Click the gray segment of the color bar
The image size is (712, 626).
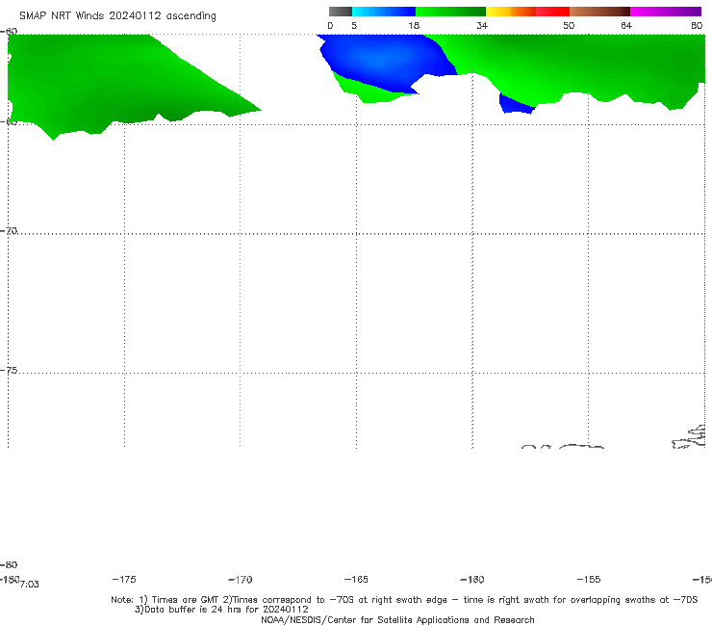(x=340, y=12)
